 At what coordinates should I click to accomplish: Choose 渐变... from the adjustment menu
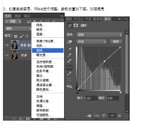[x=48, y=30]
